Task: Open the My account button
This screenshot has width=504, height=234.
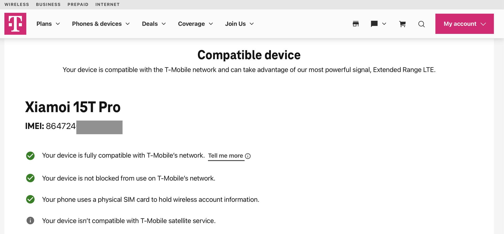Action: pos(464,24)
